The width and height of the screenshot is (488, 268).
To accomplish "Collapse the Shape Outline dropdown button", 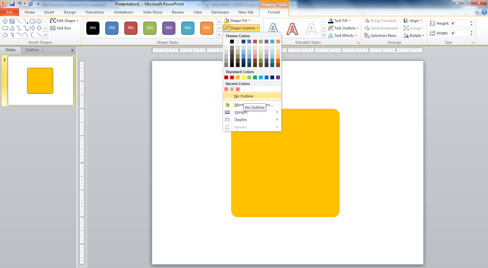I will click(242, 28).
